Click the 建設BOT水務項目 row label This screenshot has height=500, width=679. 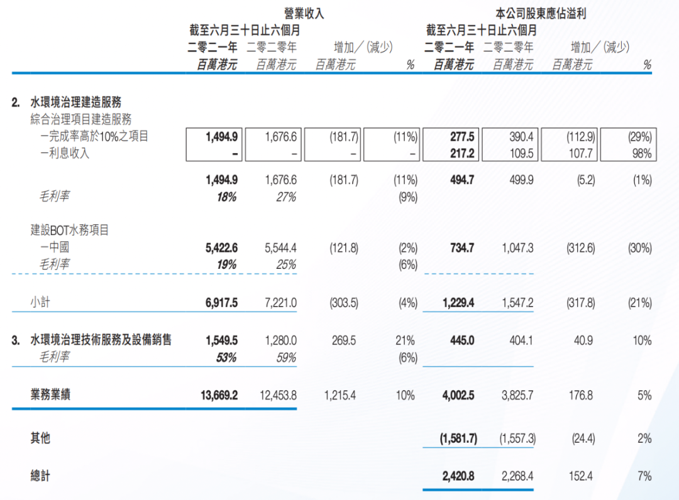click(69, 231)
